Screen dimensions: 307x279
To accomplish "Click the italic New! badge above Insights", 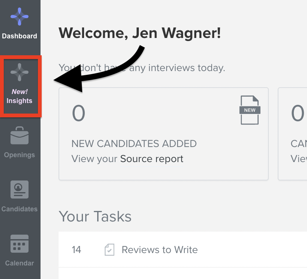I will pyautogui.click(x=20, y=92).
